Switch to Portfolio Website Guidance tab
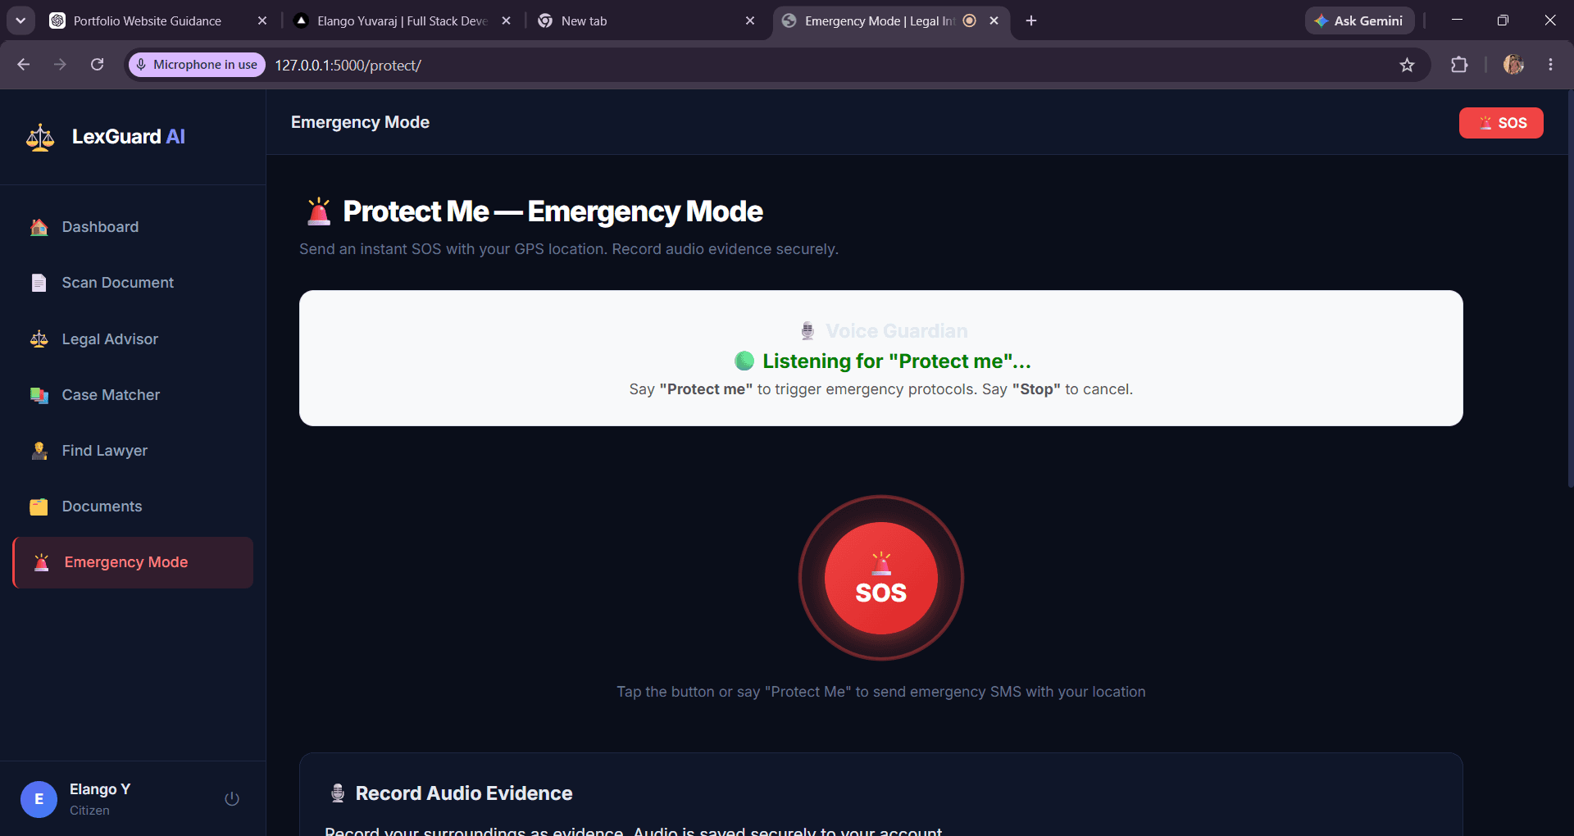Screen dimensions: 1574x836 point(148,21)
